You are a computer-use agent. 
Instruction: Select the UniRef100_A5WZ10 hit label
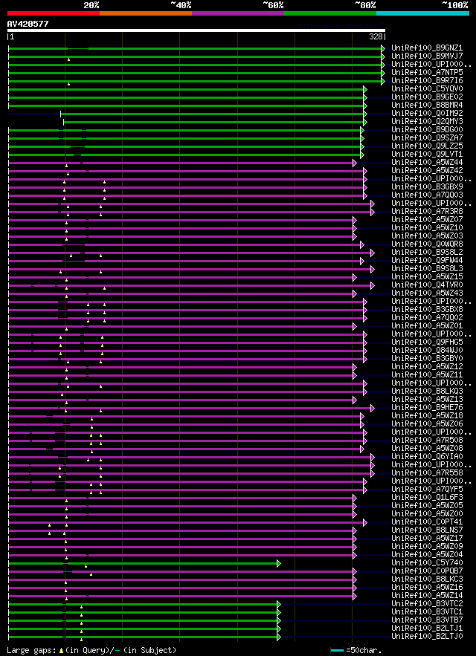tap(427, 227)
